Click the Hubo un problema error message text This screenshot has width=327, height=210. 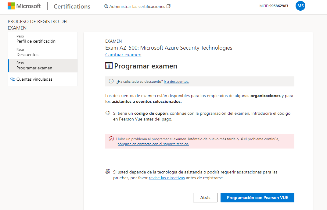point(197,139)
